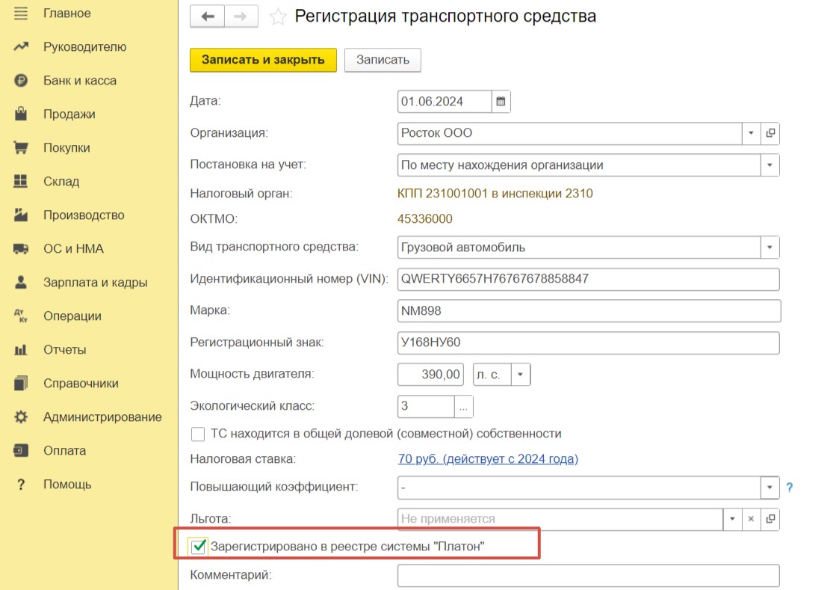The height and width of the screenshot is (590, 839).
Task: Click the Руководителю chart icon
Action: click(20, 46)
